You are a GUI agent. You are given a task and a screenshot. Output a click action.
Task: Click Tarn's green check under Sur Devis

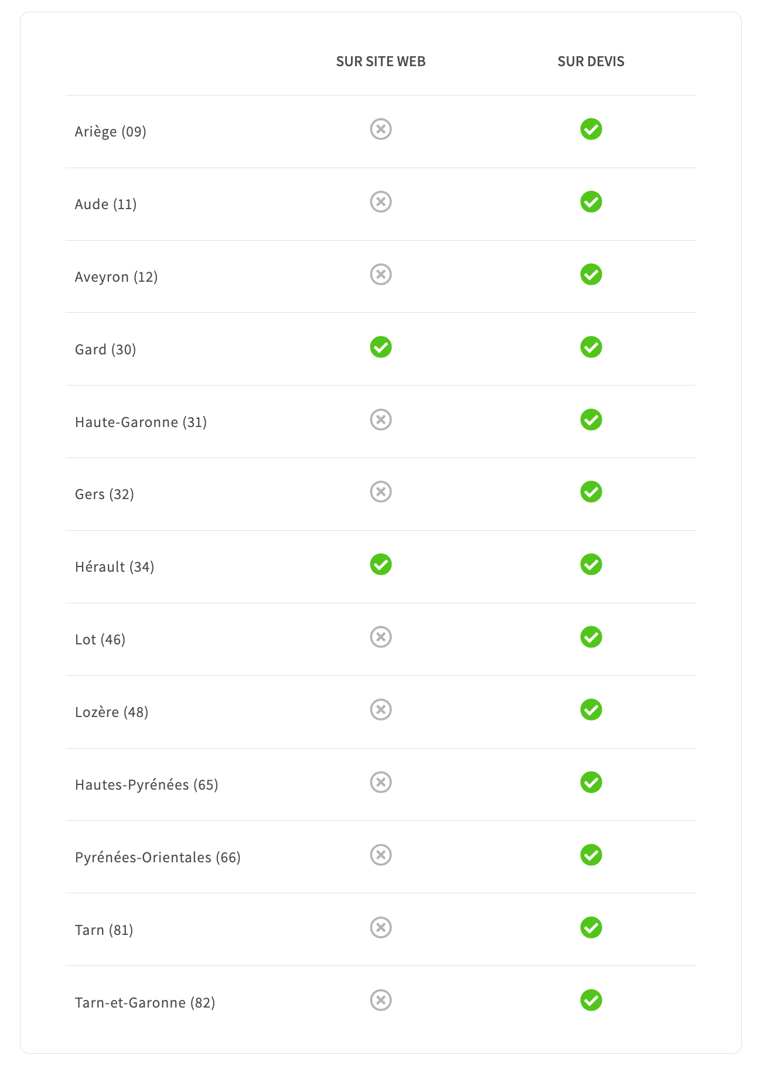tap(591, 928)
